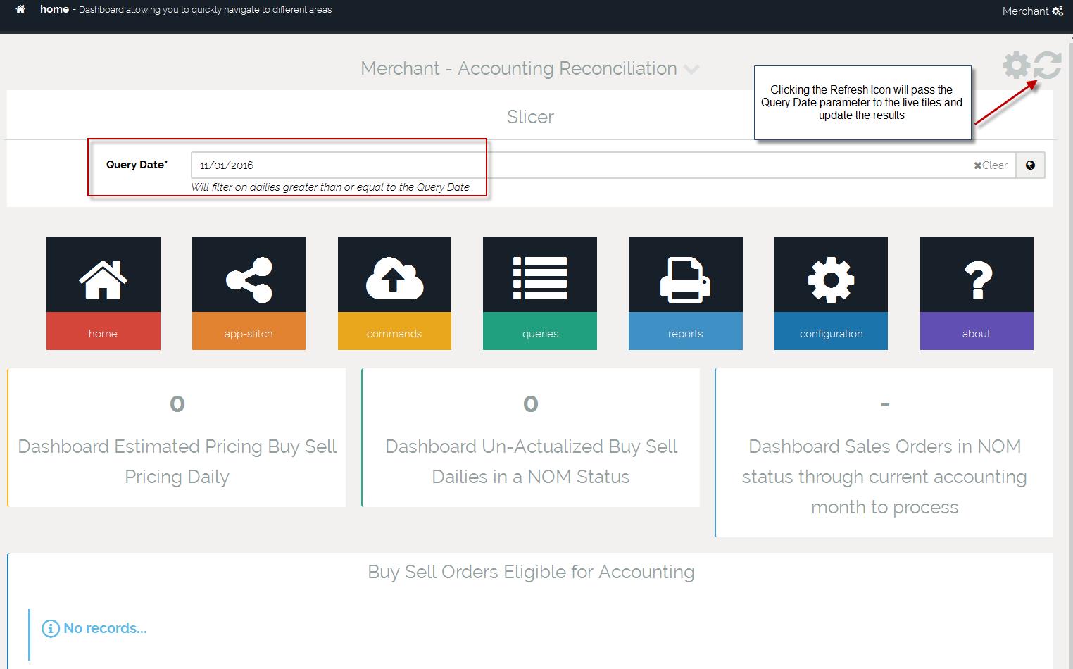The width and height of the screenshot is (1073, 669).
Task: Open the app-stitch share icon tile
Action: click(x=249, y=293)
